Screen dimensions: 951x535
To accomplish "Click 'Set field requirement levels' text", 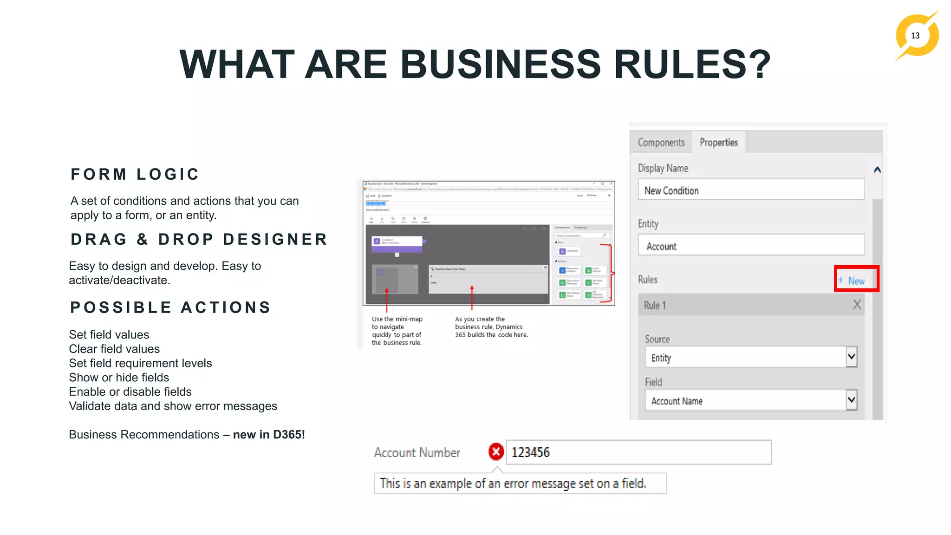I will 140,363.
